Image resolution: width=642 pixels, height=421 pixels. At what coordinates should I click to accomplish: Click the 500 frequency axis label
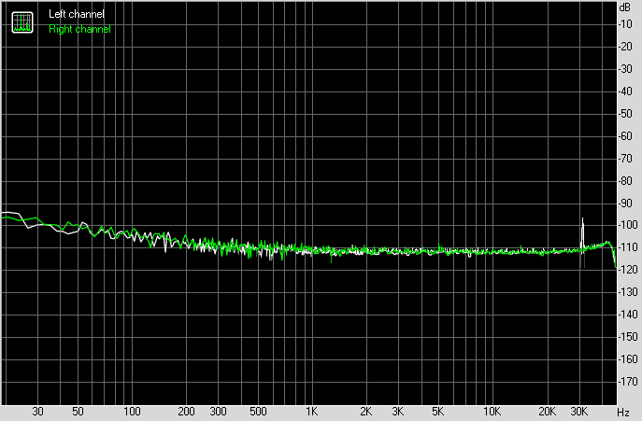[x=258, y=411]
